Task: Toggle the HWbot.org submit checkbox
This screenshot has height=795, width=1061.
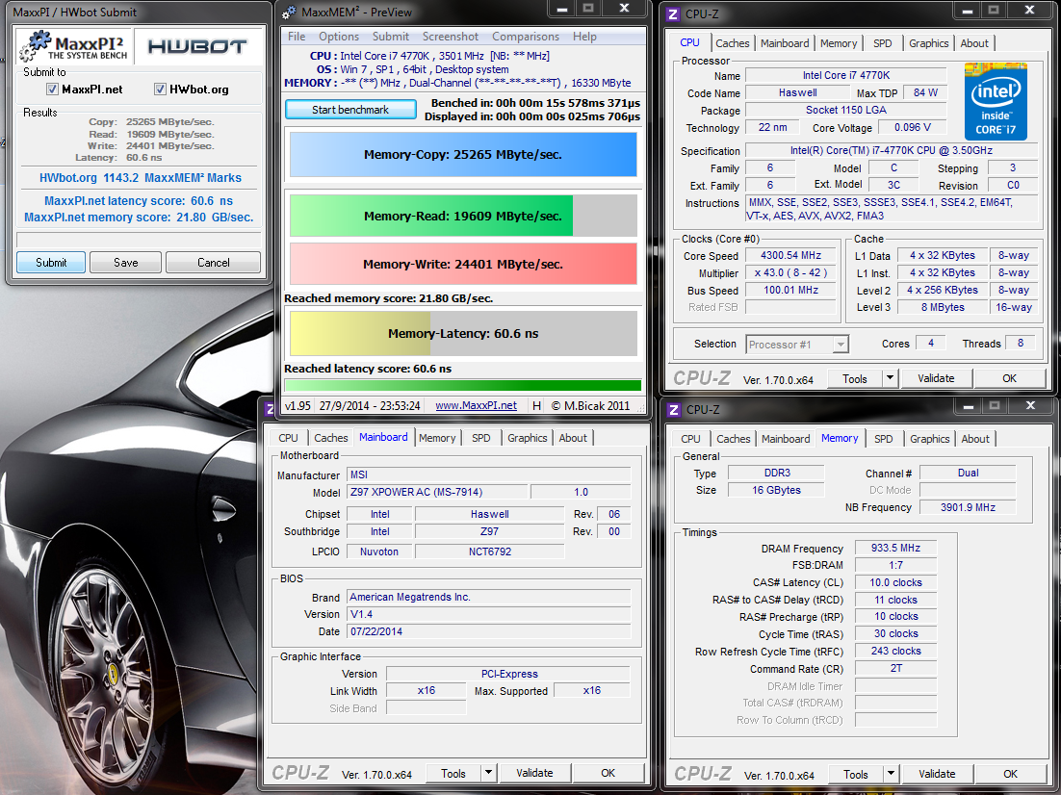Action: tap(161, 90)
